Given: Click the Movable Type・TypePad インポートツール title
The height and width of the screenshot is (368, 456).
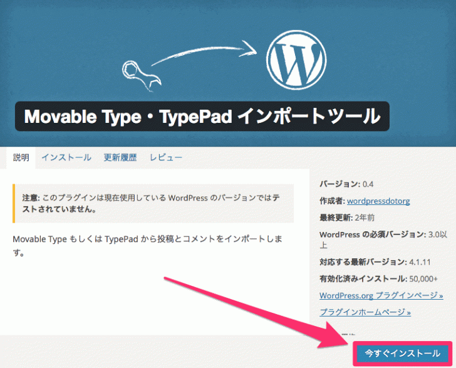Looking at the screenshot, I should 202,117.
